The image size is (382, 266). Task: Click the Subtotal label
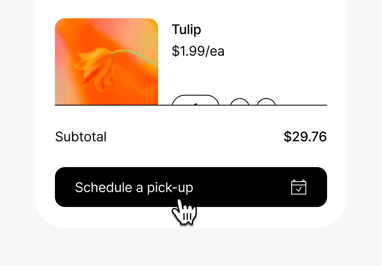(81, 136)
